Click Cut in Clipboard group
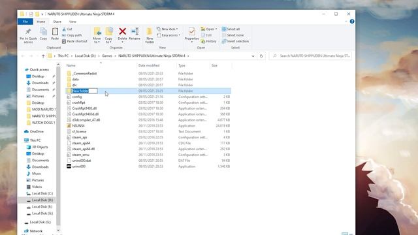Viewport: 418px width, 235px height. 67,29
